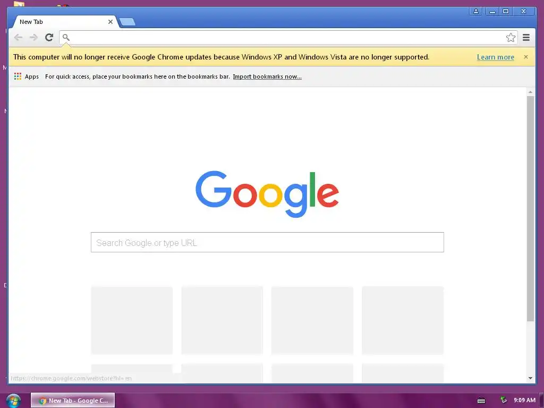Select New Tab - Google Chrome taskbar button
The width and height of the screenshot is (544, 408).
tap(73, 401)
